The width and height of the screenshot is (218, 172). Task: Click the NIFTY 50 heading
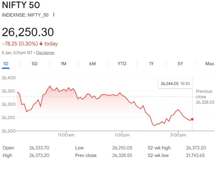[21, 5]
